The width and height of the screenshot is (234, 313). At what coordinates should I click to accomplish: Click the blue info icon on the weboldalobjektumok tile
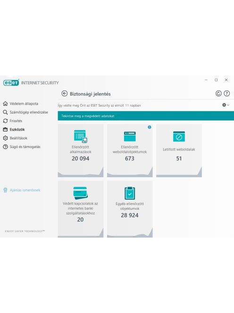coord(149,127)
